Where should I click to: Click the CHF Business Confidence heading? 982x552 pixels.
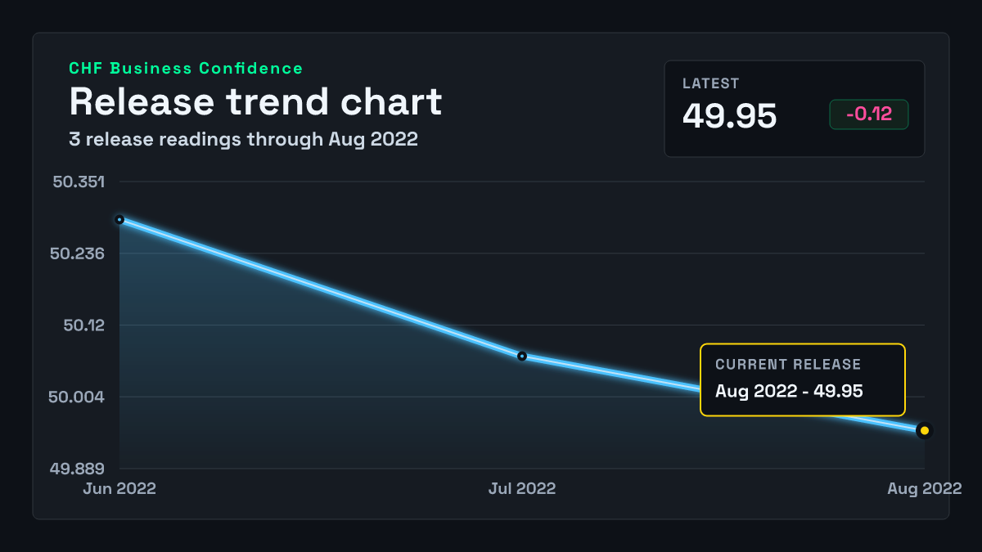tap(186, 69)
